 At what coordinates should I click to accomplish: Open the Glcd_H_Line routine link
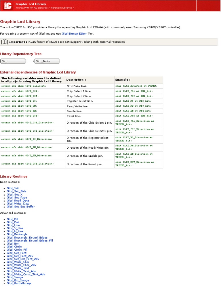coord(15,231)
